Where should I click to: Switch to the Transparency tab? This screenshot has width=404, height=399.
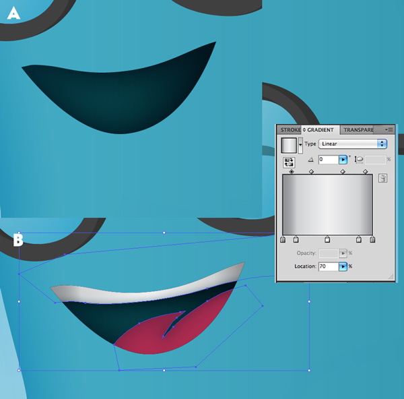tap(358, 129)
